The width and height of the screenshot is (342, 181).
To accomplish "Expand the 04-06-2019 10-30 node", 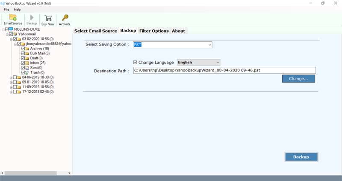I will point(11,78).
